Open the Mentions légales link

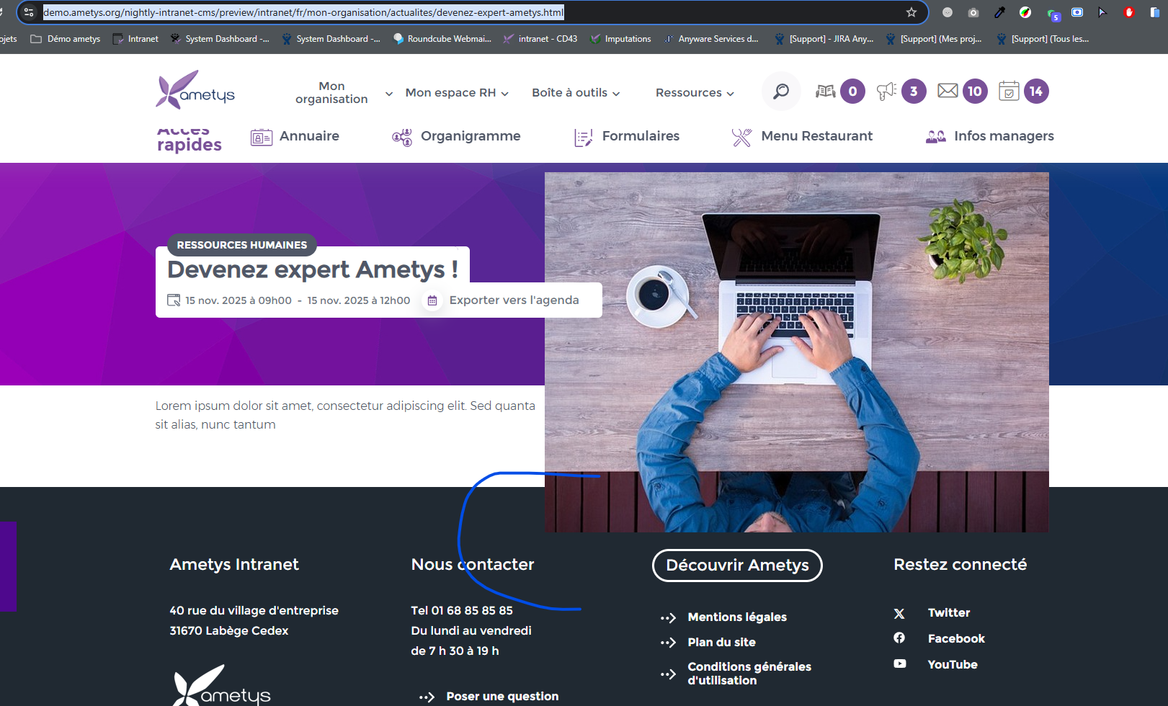pyautogui.click(x=736, y=617)
